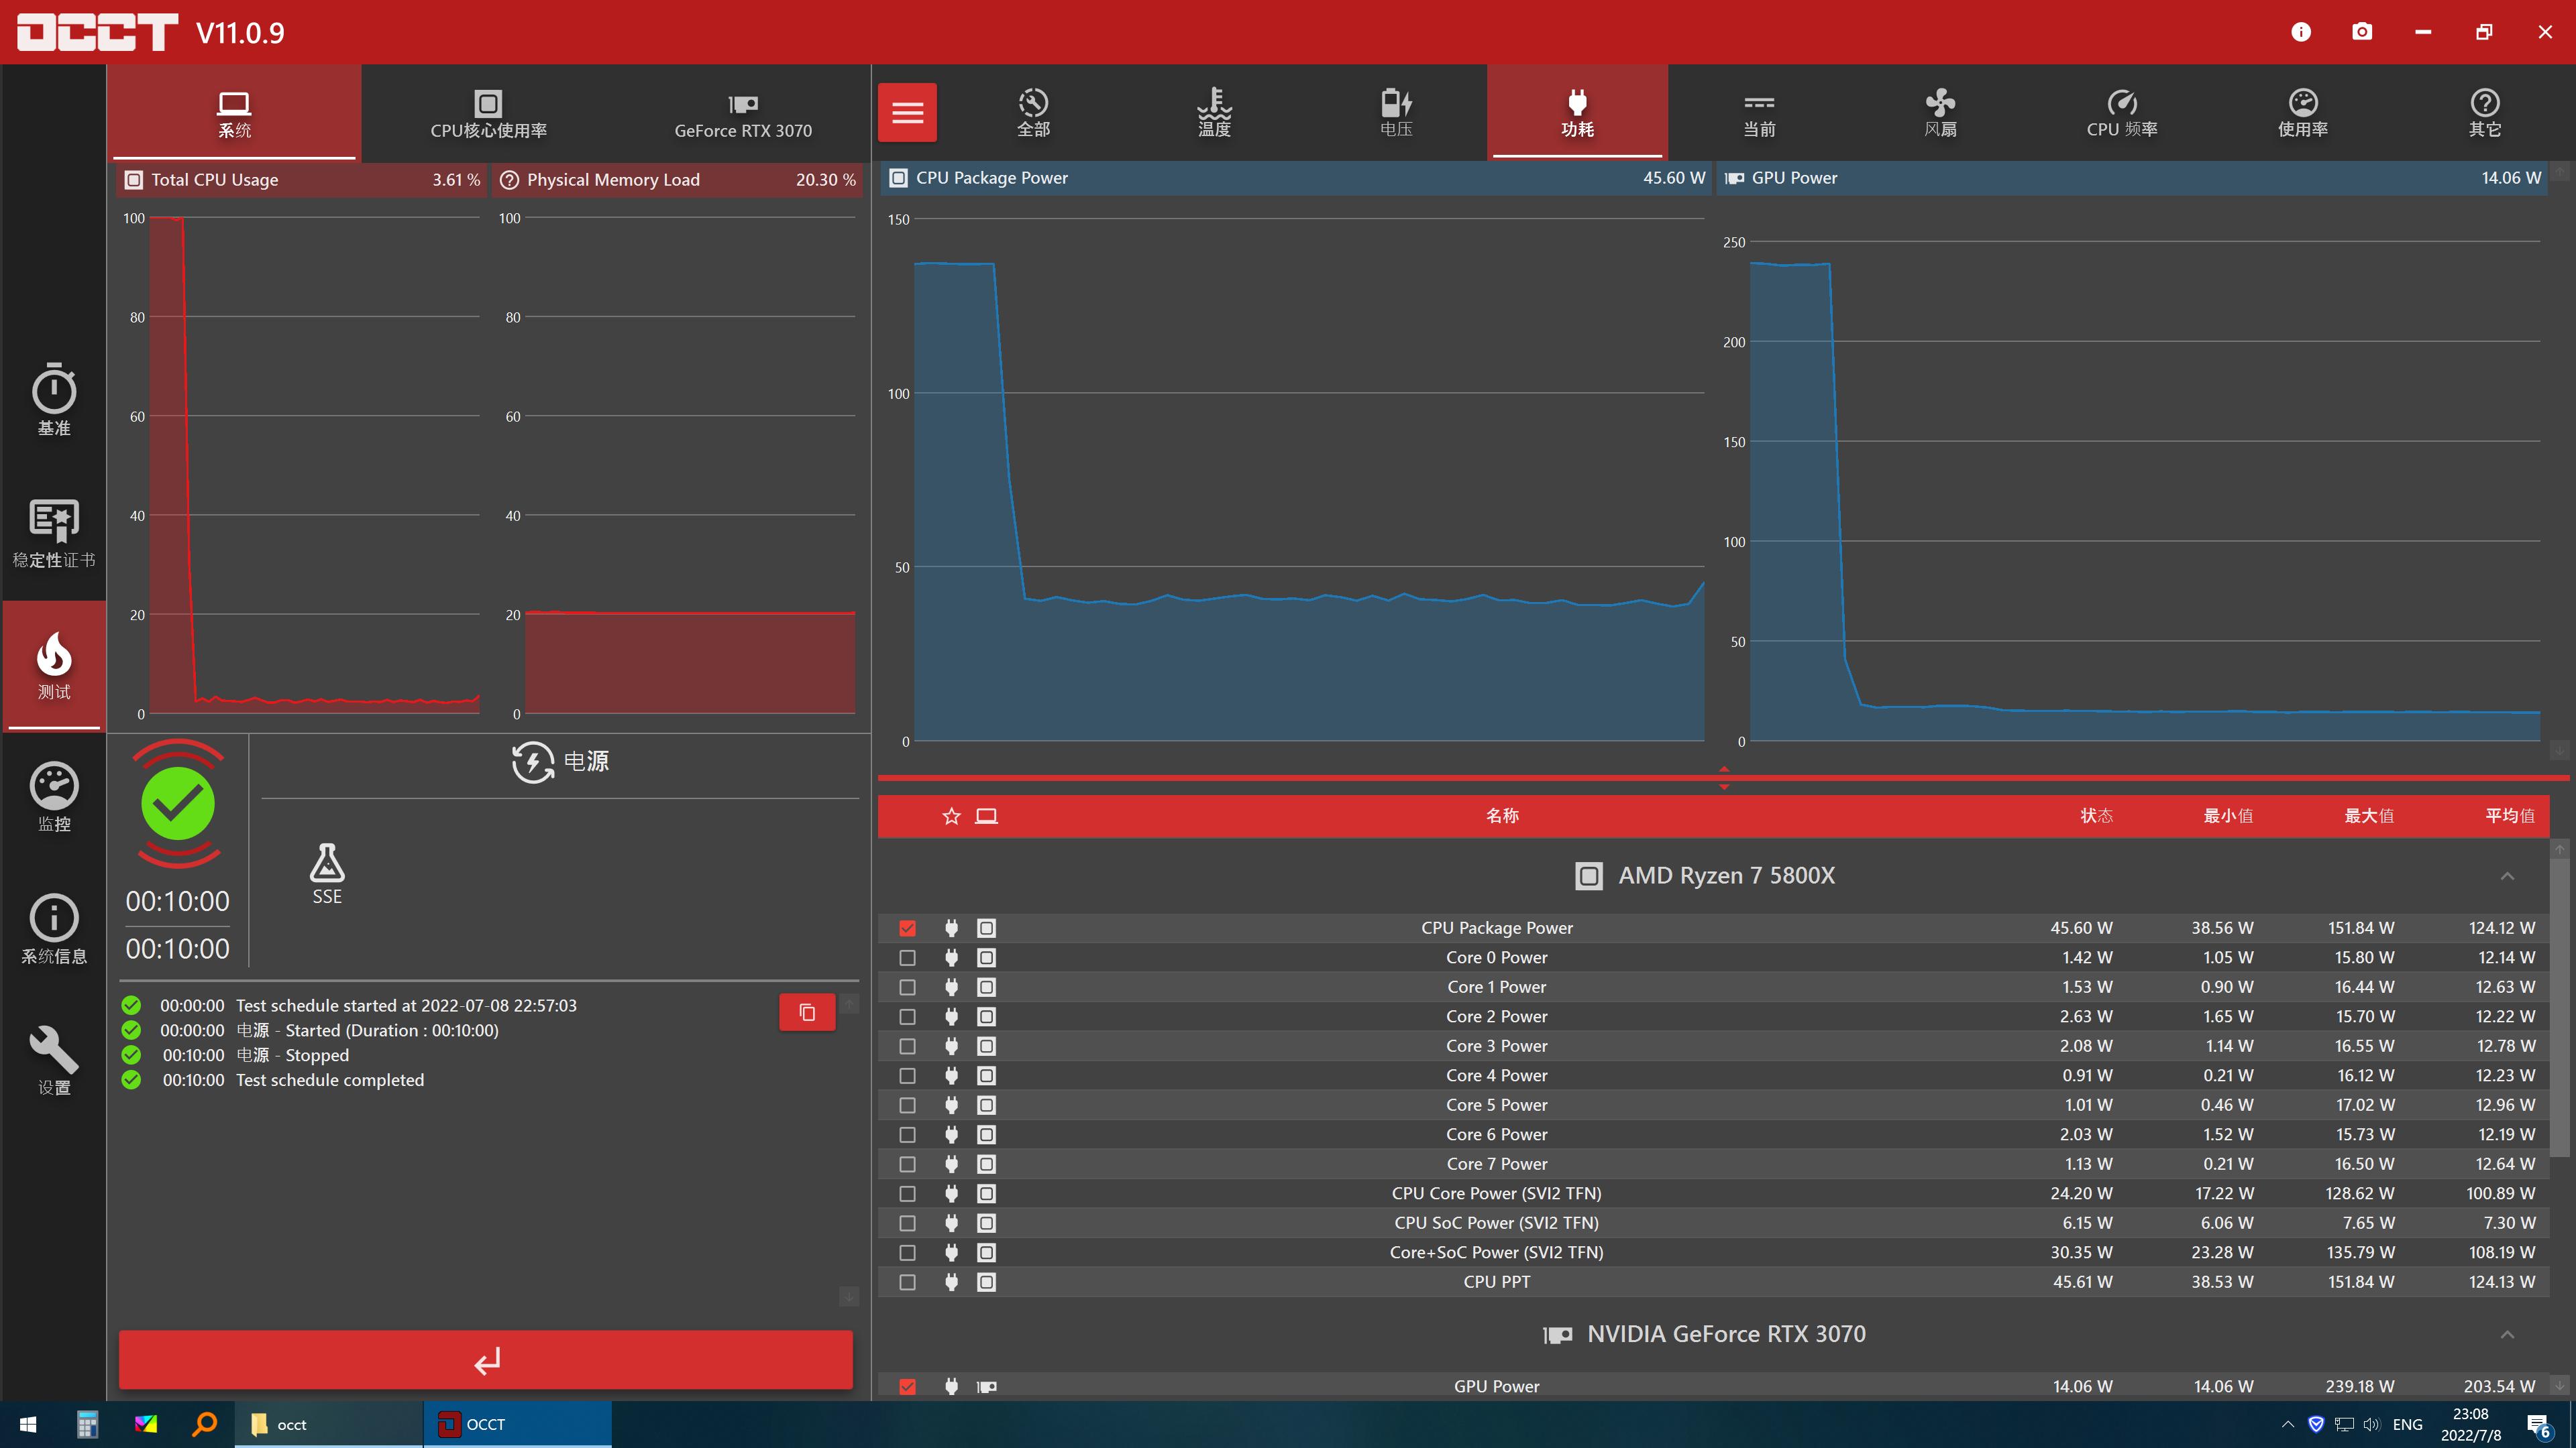Open the 基准 benchmark section

click(54, 400)
